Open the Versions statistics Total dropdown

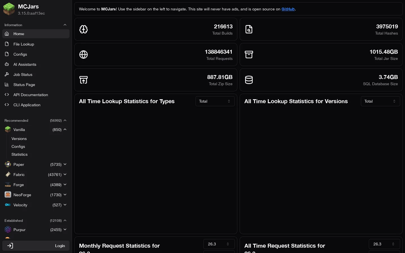pyautogui.click(x=380, y=101)
